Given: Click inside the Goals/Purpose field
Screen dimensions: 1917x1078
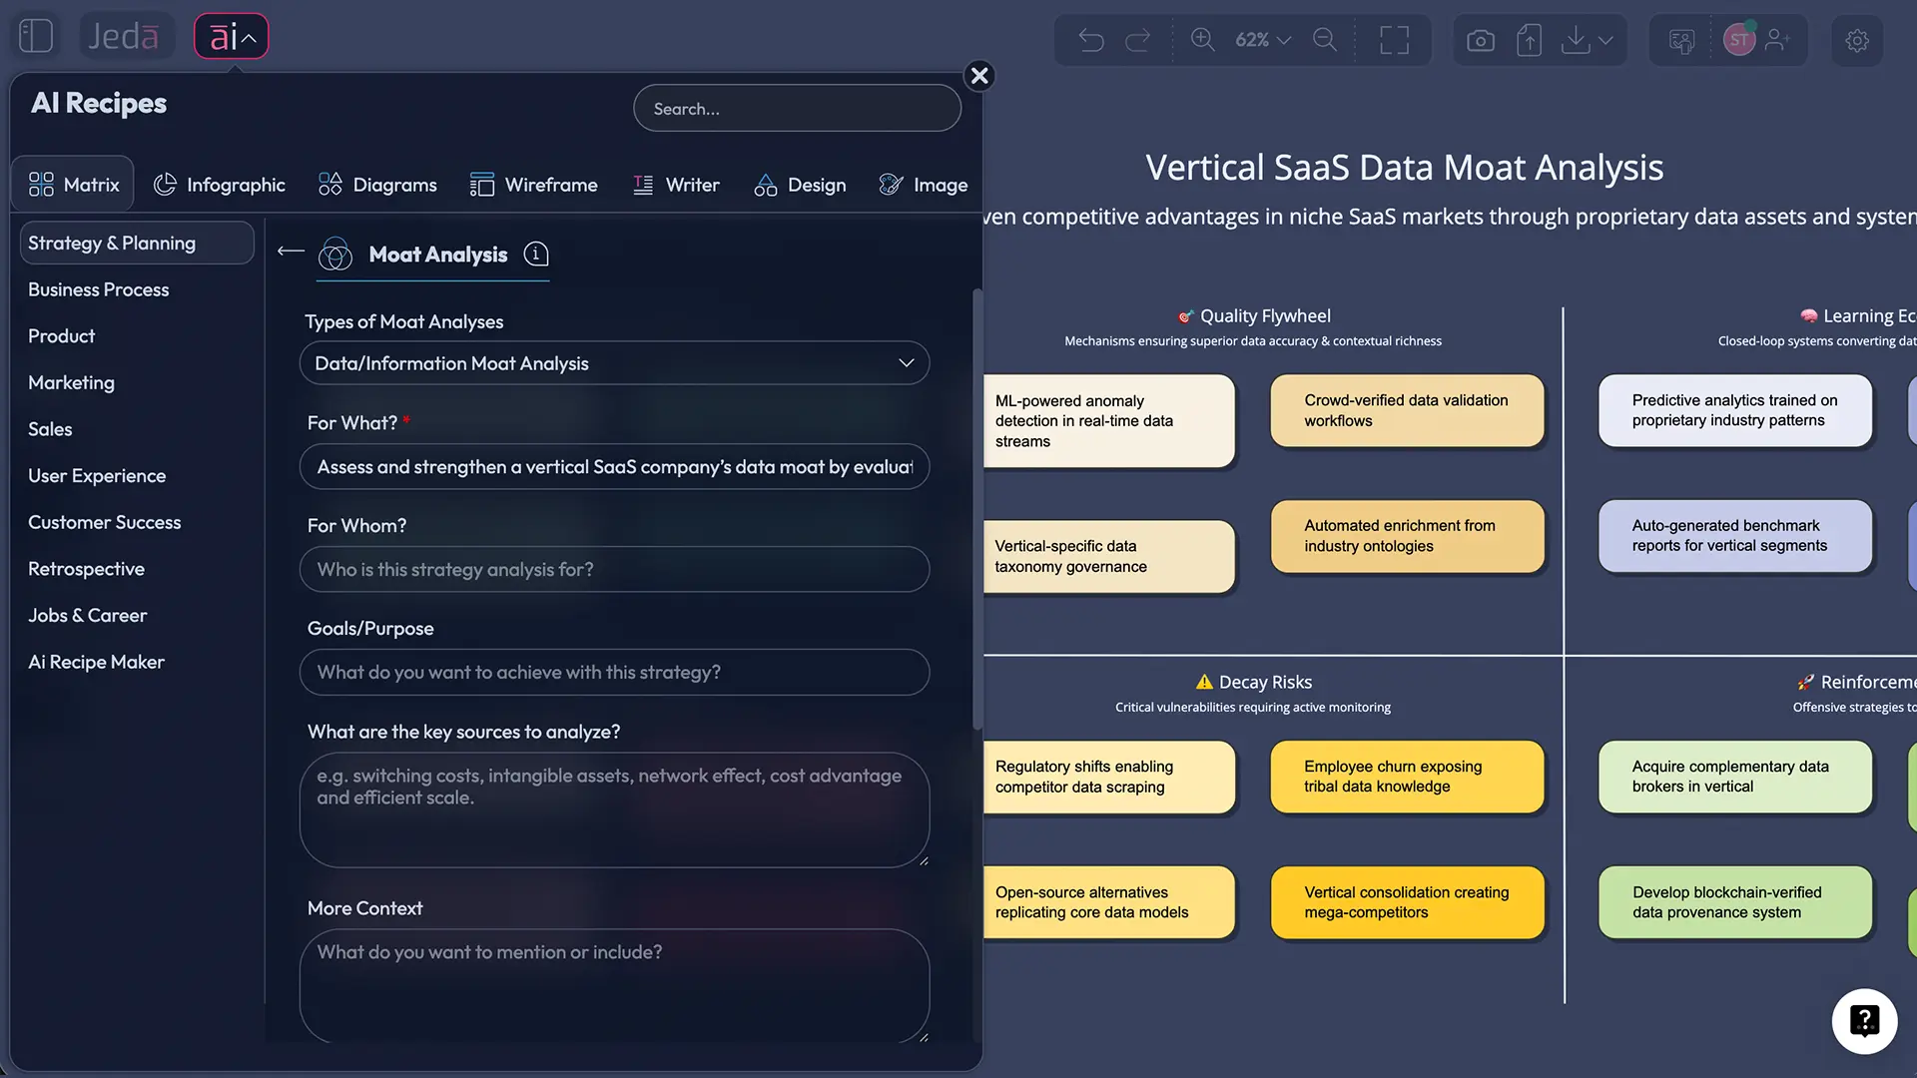Looking at the screenshot, I should click(613, 672).
